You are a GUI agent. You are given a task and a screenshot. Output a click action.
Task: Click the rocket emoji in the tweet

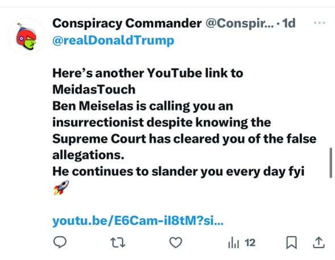(x=61, y=188)
